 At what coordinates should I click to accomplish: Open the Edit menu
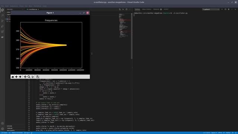pos(7,6)
